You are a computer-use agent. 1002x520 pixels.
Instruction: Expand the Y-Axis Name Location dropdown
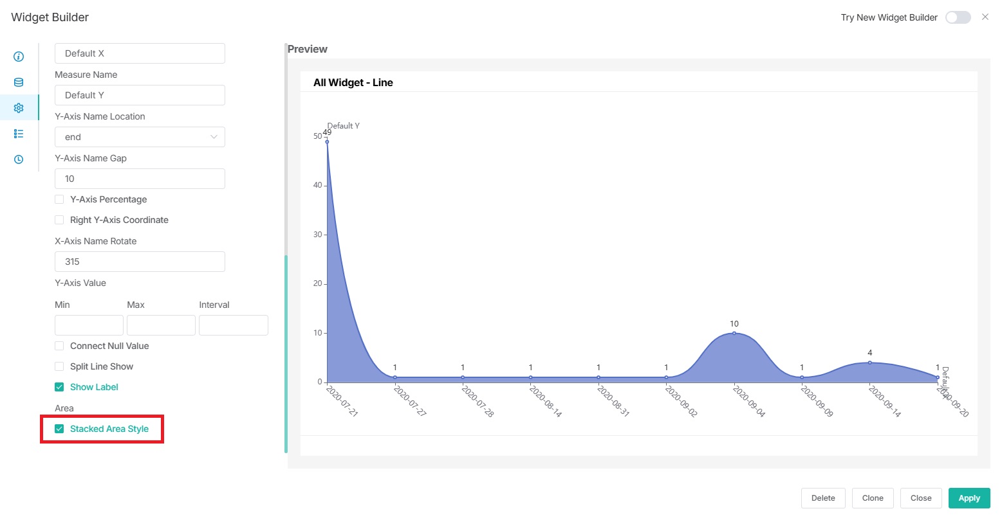pos(140,137)
